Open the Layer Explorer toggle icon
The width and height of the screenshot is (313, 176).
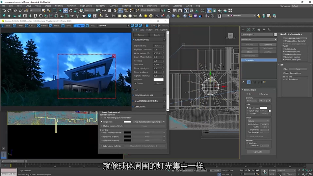point(180,10)
